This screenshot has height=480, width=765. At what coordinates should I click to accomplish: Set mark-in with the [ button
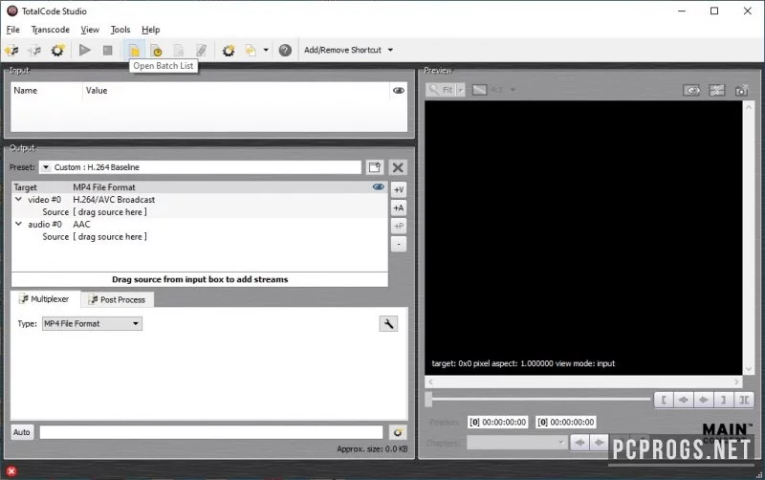click(664, 400)
